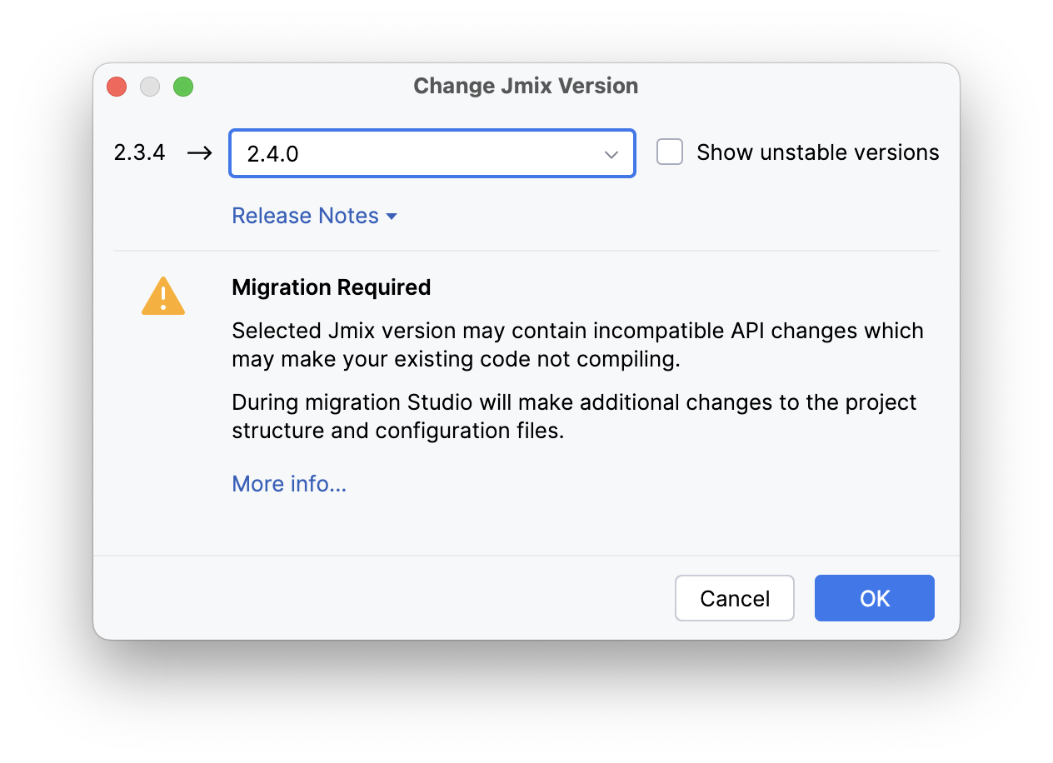Click the arrow icon between version numbers

click(200, 153)
